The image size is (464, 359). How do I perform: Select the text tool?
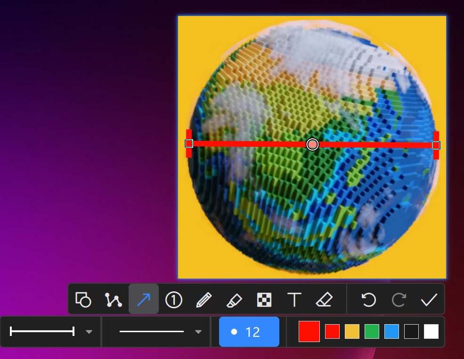click(x=294, y=299)
